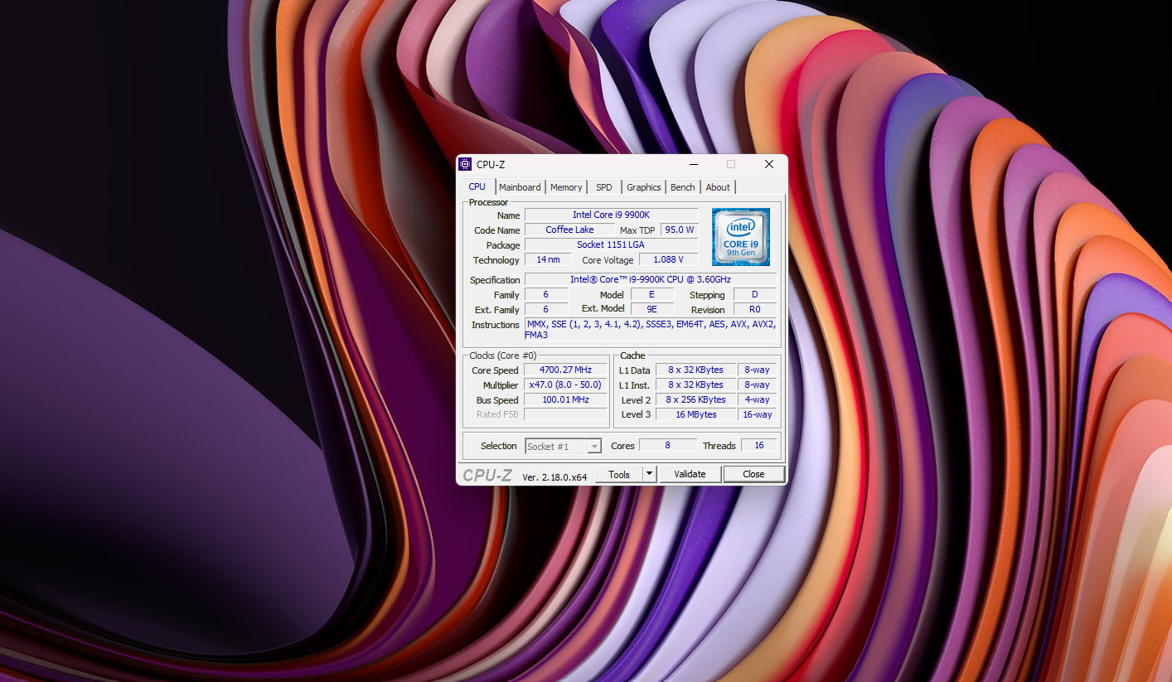Click the Threads value 16

tap(758, 445)
